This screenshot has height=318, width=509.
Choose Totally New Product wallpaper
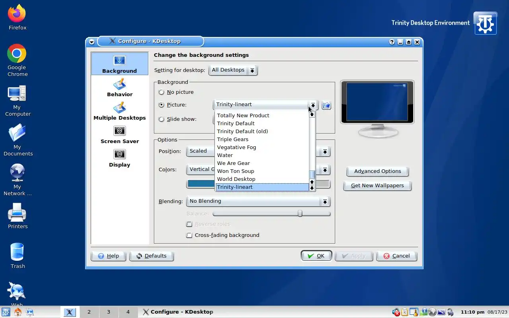pyautogui.click(x=262, y=116)
